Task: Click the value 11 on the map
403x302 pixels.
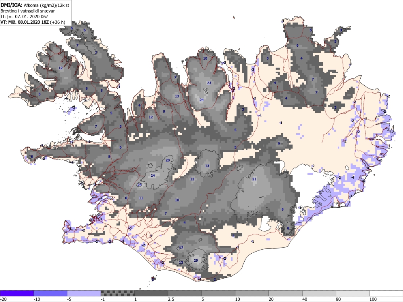Action: 141,198
